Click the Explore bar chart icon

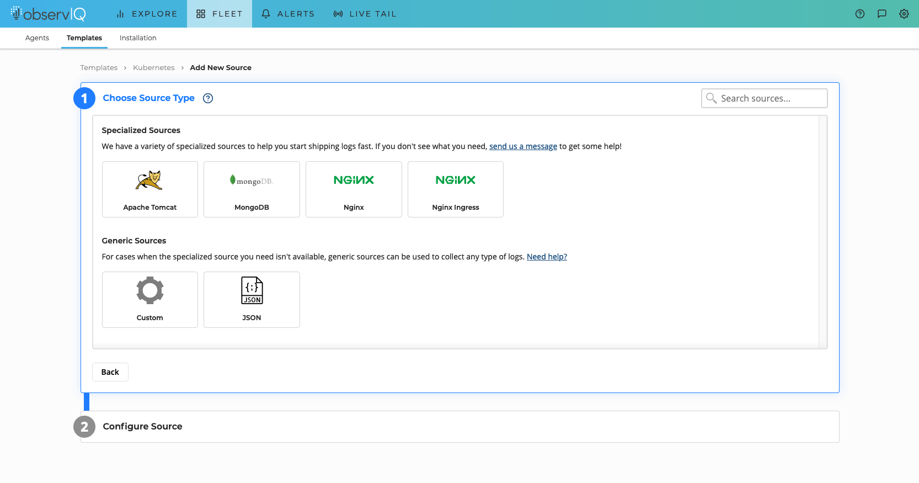(x=120, y=14)
